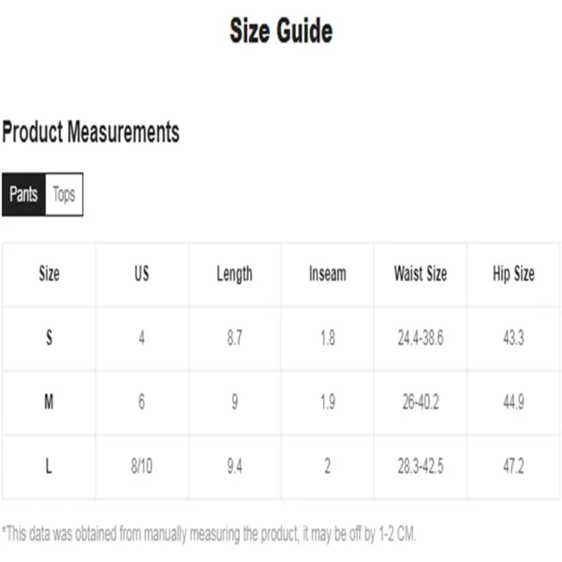
Task: Select the L size row label
Action: pos(49,466)
